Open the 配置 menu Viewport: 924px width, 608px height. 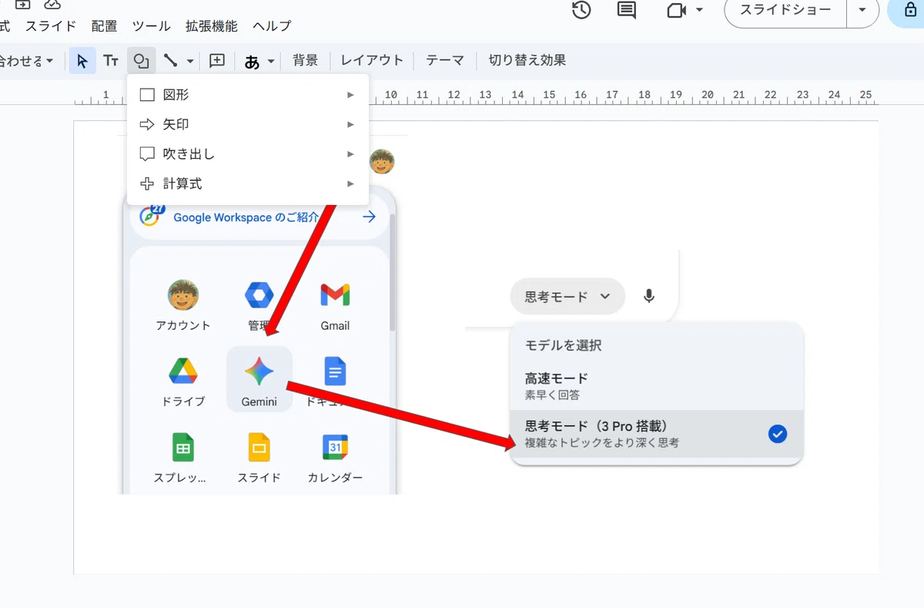point(104,26)
